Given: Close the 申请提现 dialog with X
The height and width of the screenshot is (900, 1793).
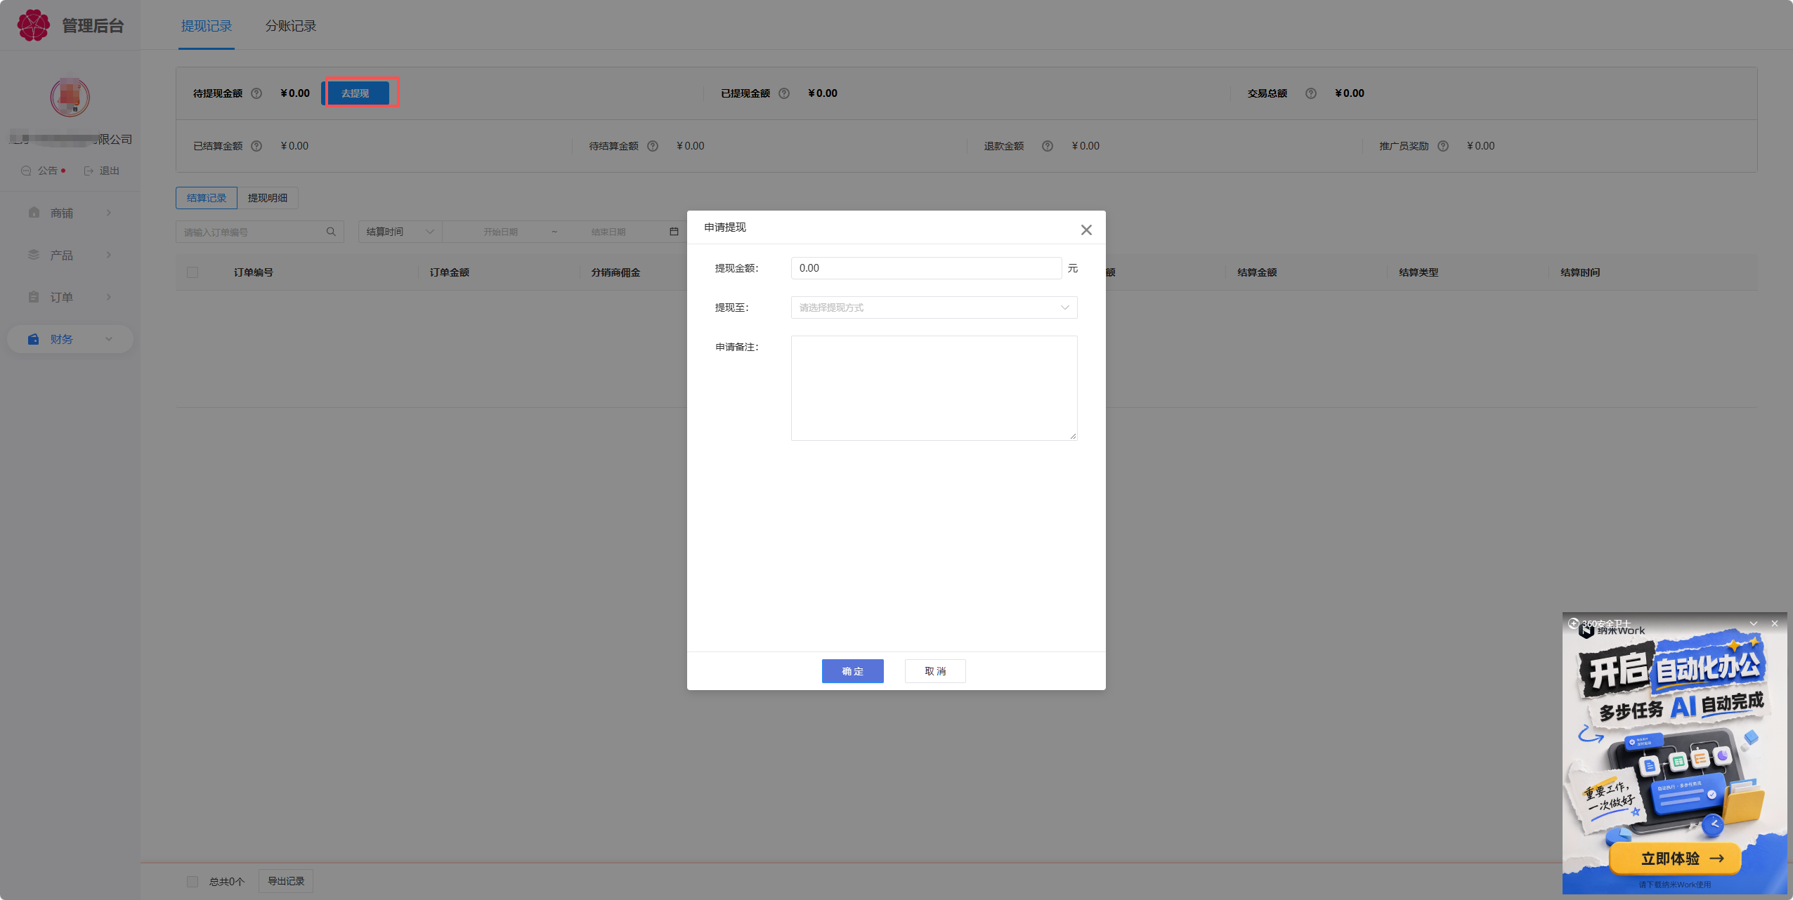Looking at the screenshot, I should click(1086, 230).
